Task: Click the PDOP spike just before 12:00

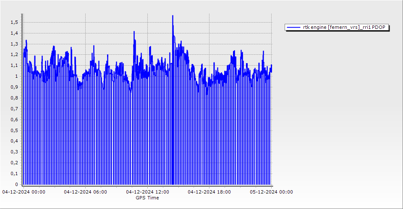Action: tap(134, 32)
